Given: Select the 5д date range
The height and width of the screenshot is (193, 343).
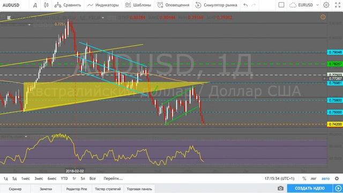Looking at the screenshot, I should [14, 179].
